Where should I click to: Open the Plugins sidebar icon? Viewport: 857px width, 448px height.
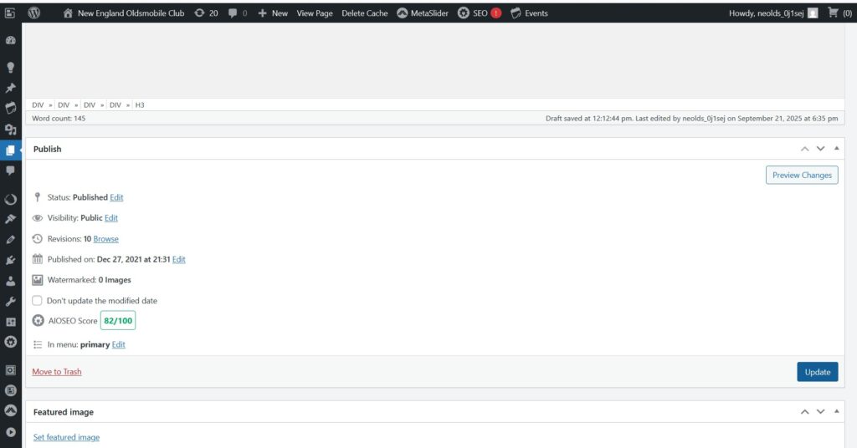[x=11, y=260]
